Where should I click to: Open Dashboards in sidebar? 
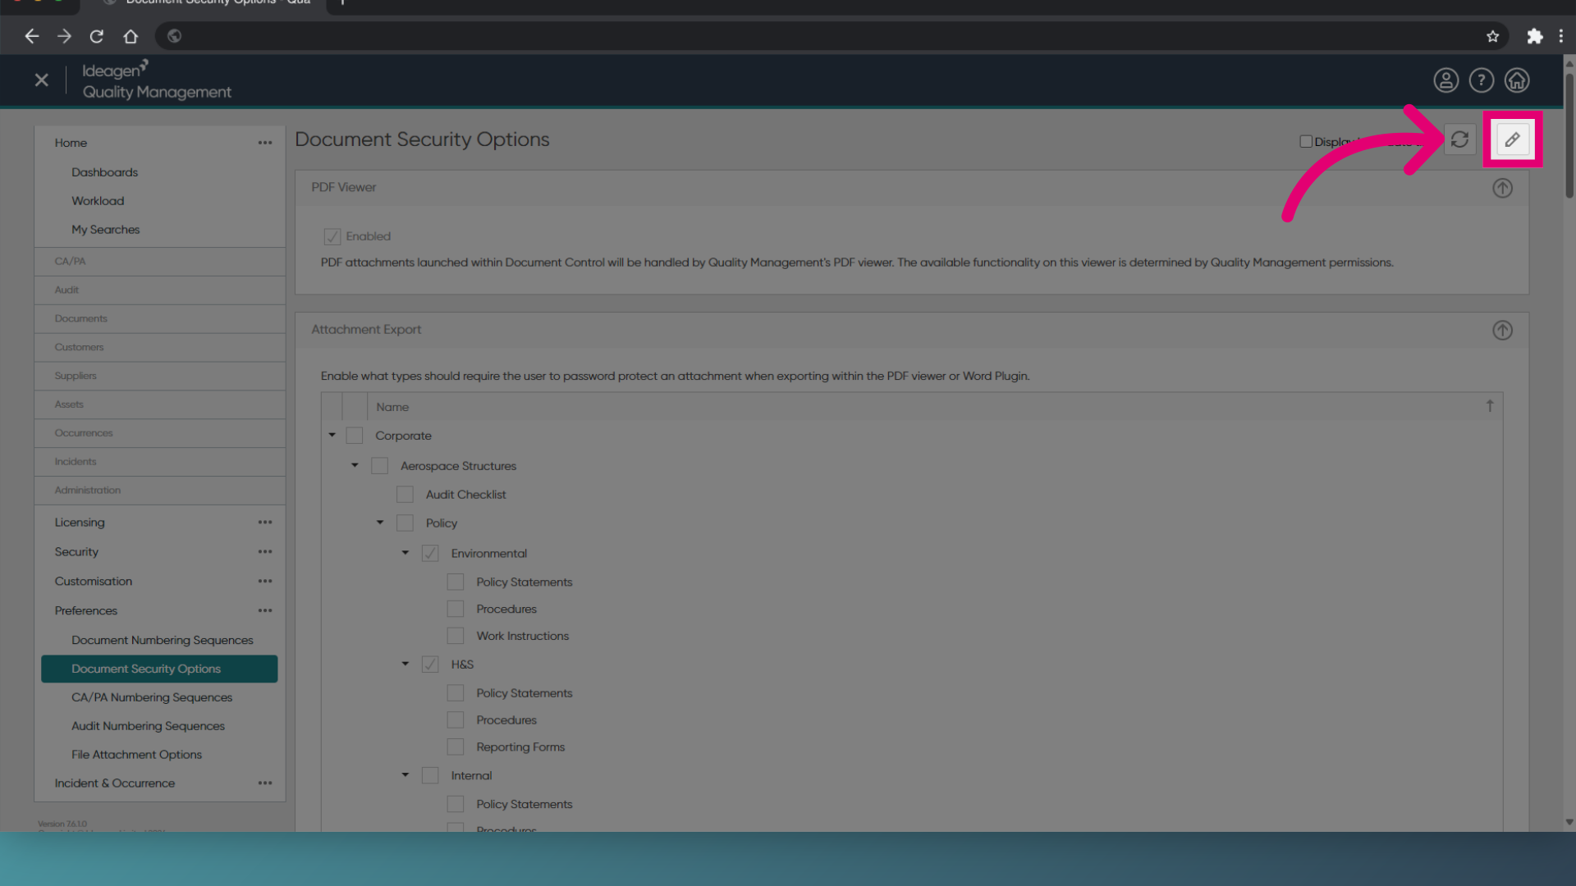104,172
